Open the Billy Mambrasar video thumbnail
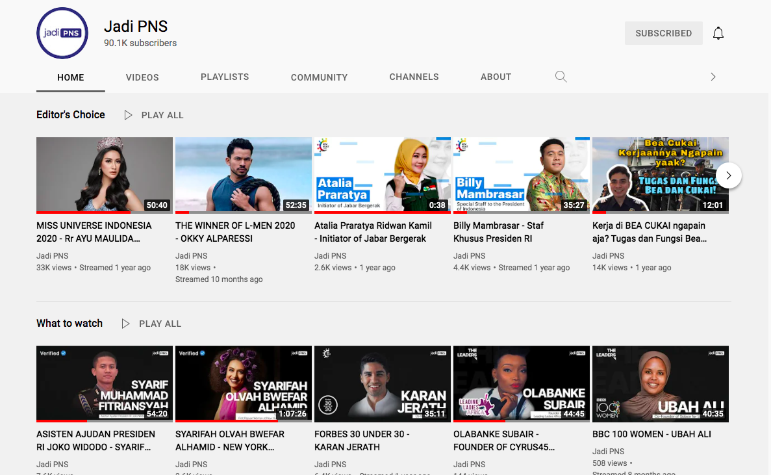Screen dimensions: 771x475 [521, 175]
